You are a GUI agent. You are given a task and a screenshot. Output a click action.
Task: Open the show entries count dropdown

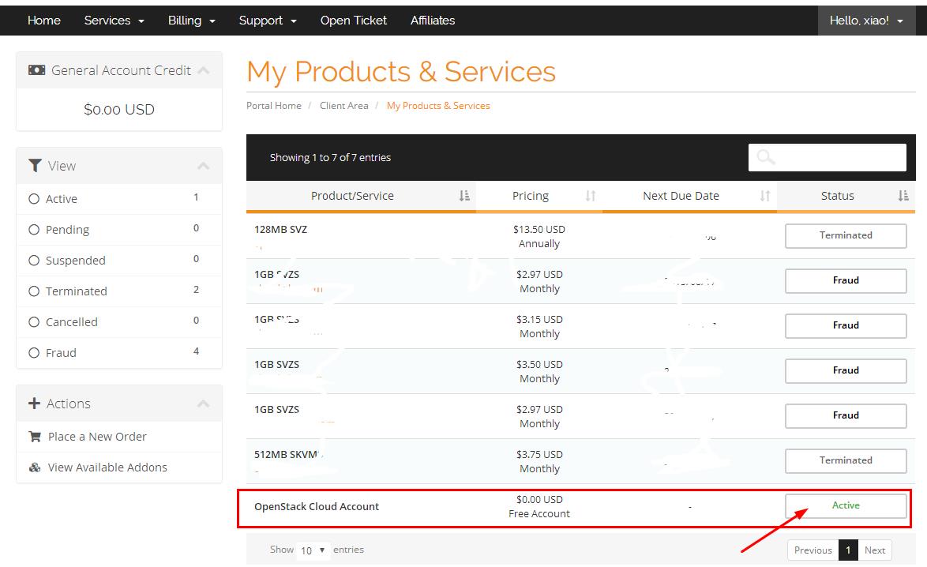point(313,550)
